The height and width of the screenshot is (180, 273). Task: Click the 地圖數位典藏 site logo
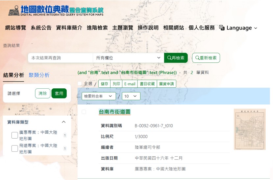55,10
